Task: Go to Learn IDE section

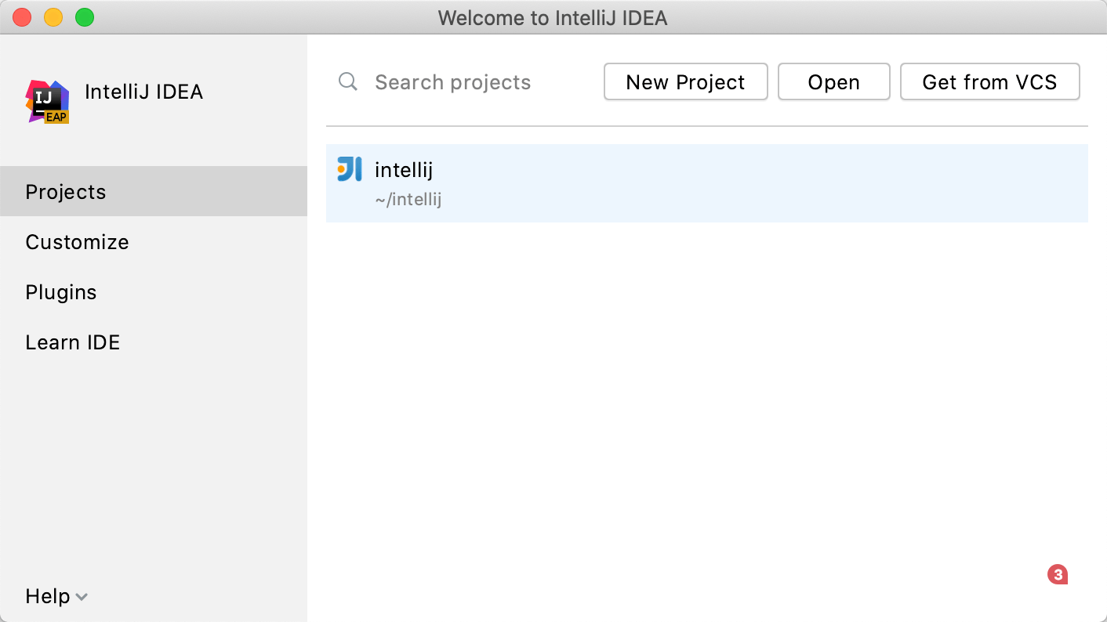Action: (73, 342)
